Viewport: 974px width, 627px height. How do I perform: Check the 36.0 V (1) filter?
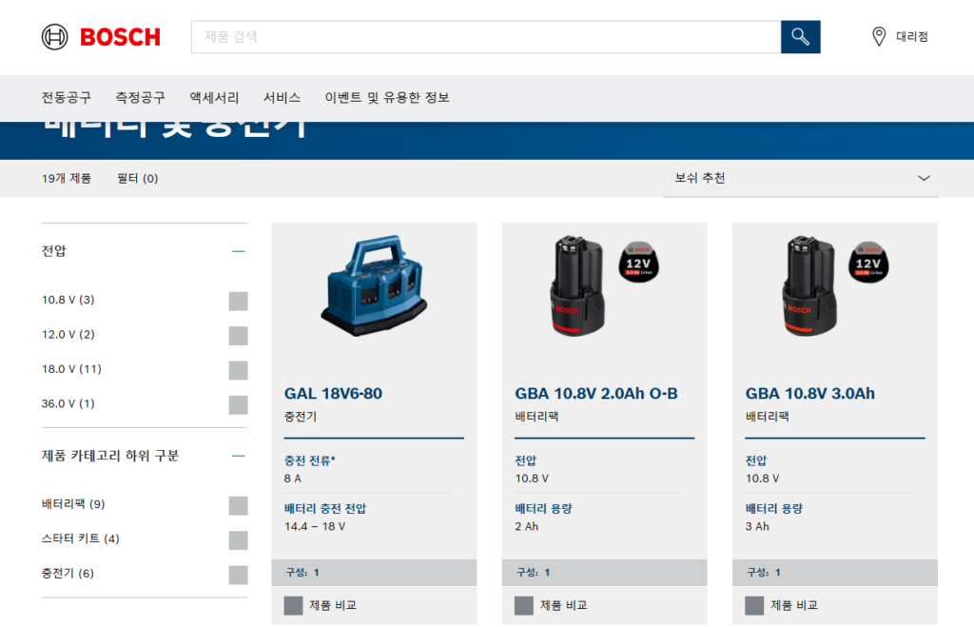pyautogui.click(x=239, y=405)
